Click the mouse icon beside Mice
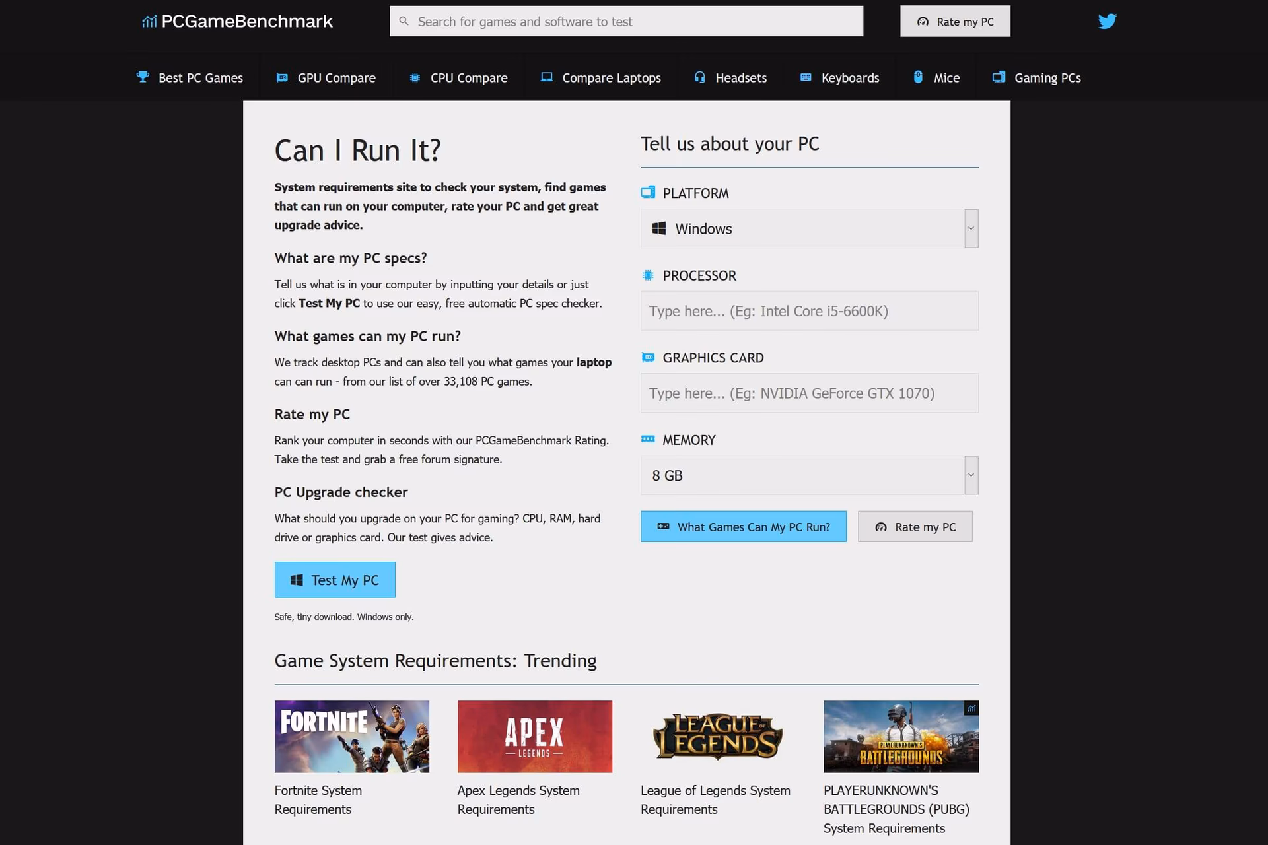Screen dimensions: 1268x845 point(918,77)
